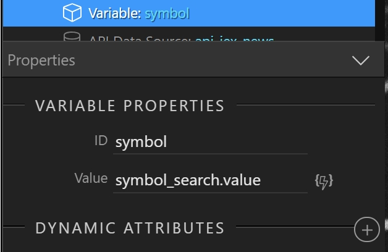Click the blue symbol name in tree
This screenshot has width=388, height=252.
(x=167, y=14)
